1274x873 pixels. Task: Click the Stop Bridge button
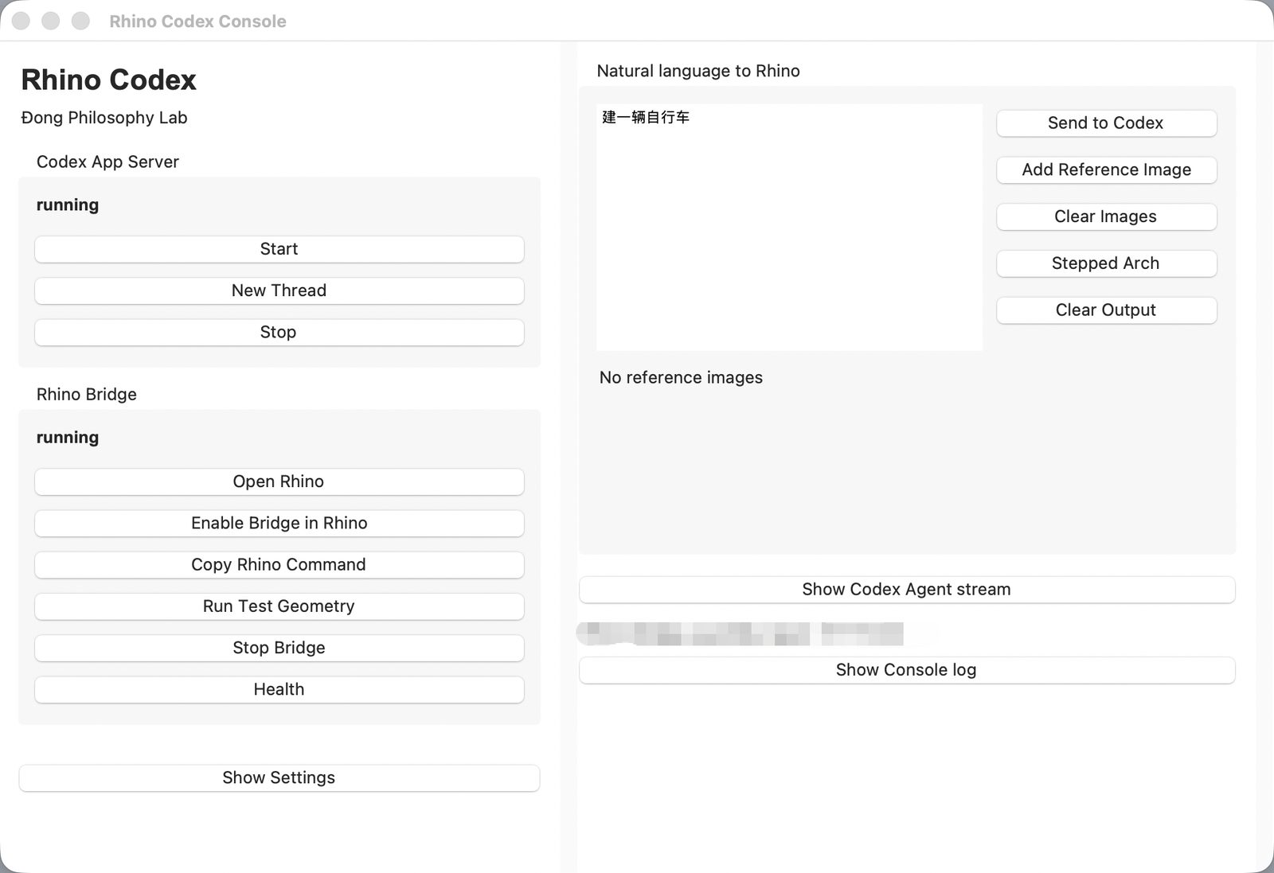click(x=279, y=648)
